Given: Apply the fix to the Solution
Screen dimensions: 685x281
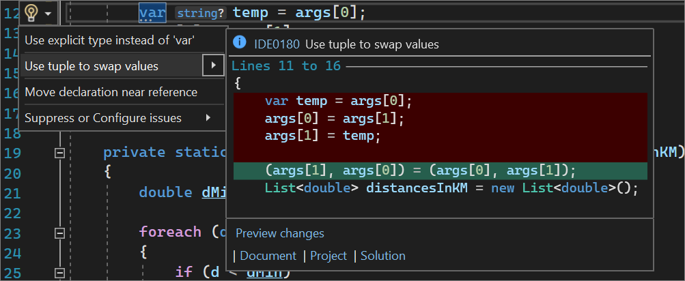Looking at the screenshot, I should click(383, 256).
